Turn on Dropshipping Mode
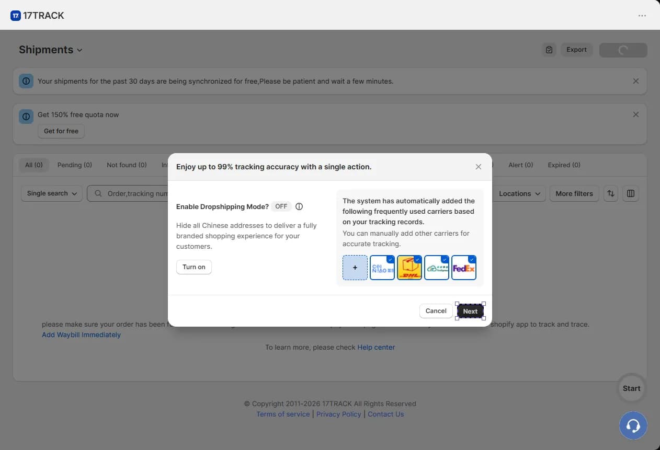The width and height of the screenshot is (660, 450). pos(194,267)
